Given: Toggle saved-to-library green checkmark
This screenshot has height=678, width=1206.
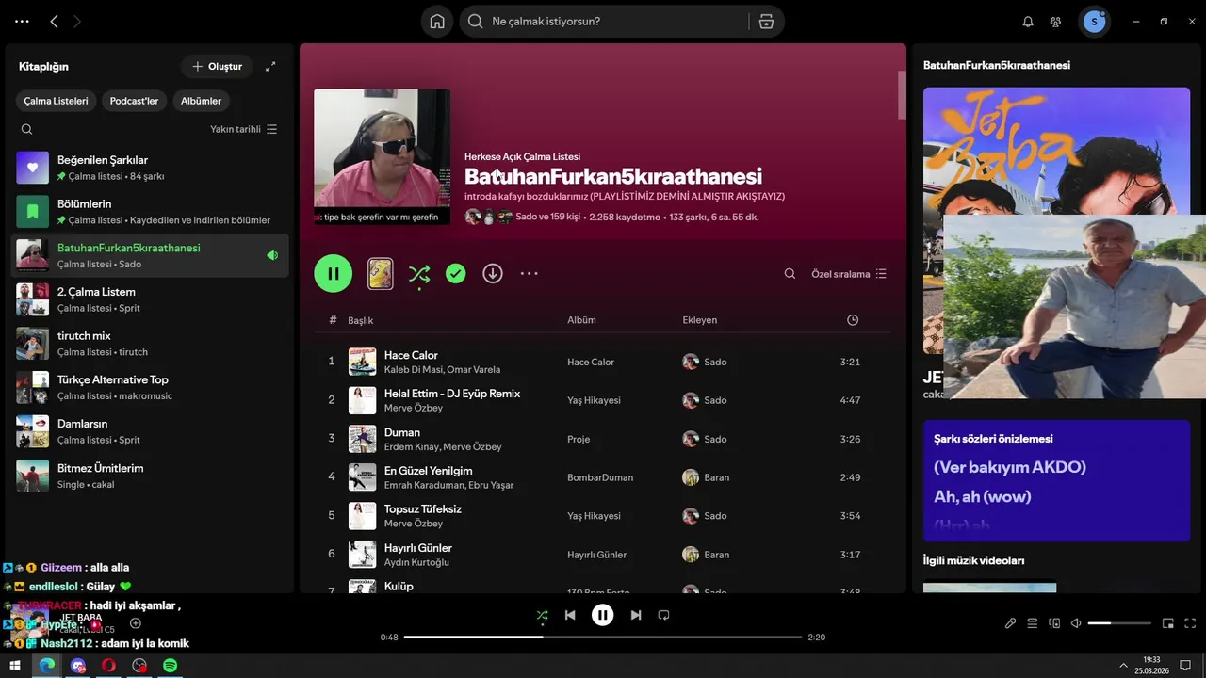Looking at the screenshot, I should pyautogui.click(x=456, y=273).
